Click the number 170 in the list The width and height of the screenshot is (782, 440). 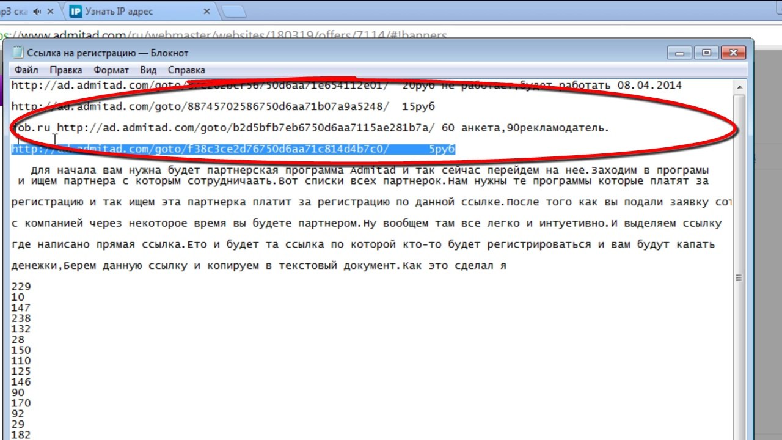coord(21,403)
